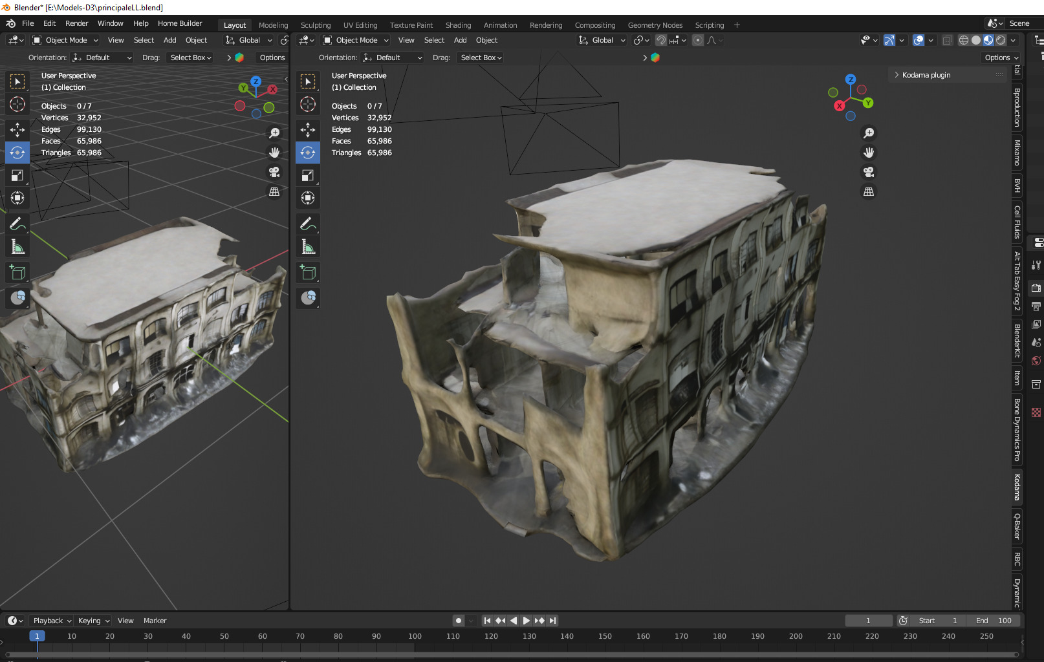Open the Kodama sidebar tab
The height and width of the screenshot is (662, 1044).
pos(1017,487)
